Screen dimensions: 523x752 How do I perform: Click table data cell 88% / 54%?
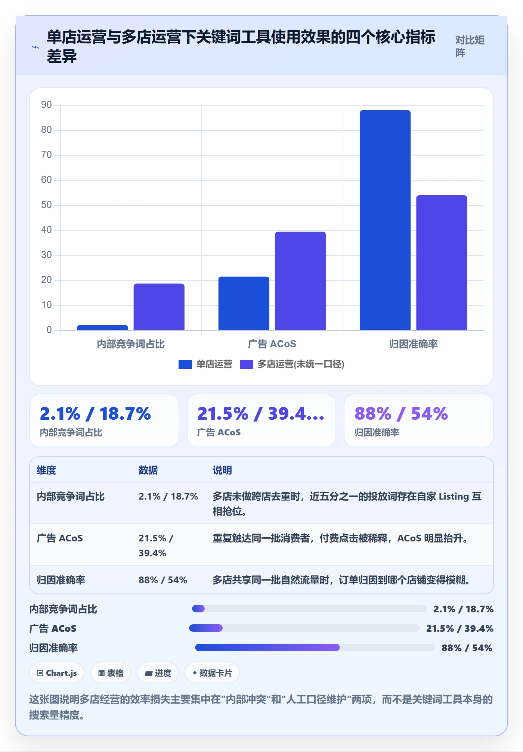coord(163,580)
